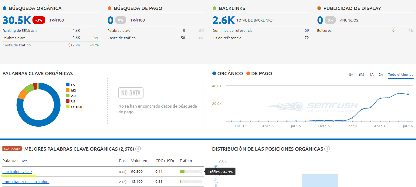Click the live update badge
Image resolution: width=416 pixels, height=187 pixels.
[x=12, y=149]
